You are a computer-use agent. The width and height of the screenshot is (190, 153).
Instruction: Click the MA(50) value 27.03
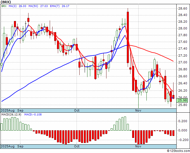tap(44, 6)
